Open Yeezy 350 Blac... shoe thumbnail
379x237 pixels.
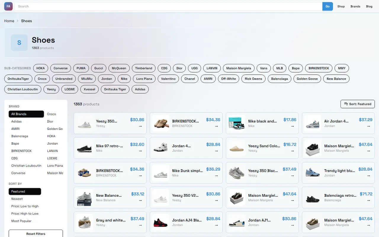click(237, 173)
